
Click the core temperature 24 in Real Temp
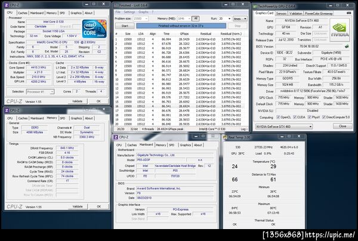coord(234,166)
